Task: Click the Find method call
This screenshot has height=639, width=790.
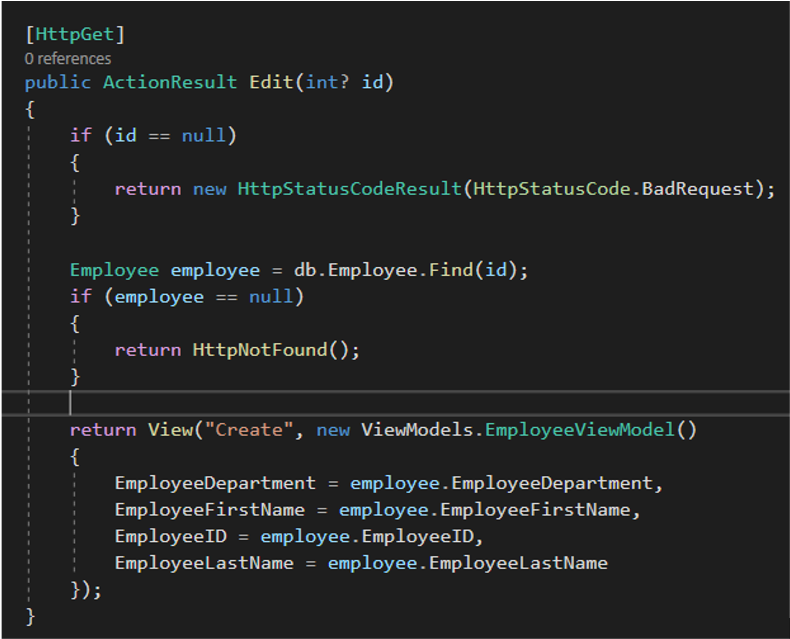Action: pyautogui.click(x=451, y=270)
